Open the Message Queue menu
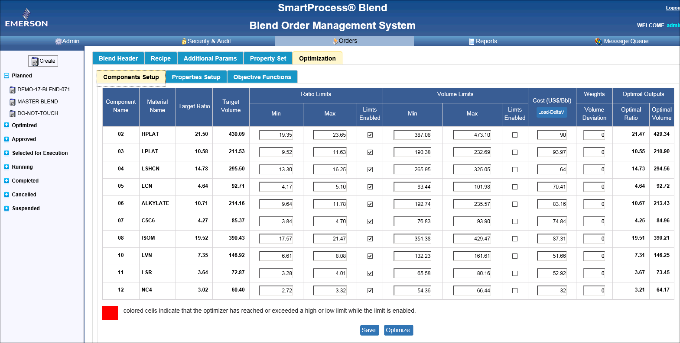This screenshot has width=680, height=343. (621, 41)
